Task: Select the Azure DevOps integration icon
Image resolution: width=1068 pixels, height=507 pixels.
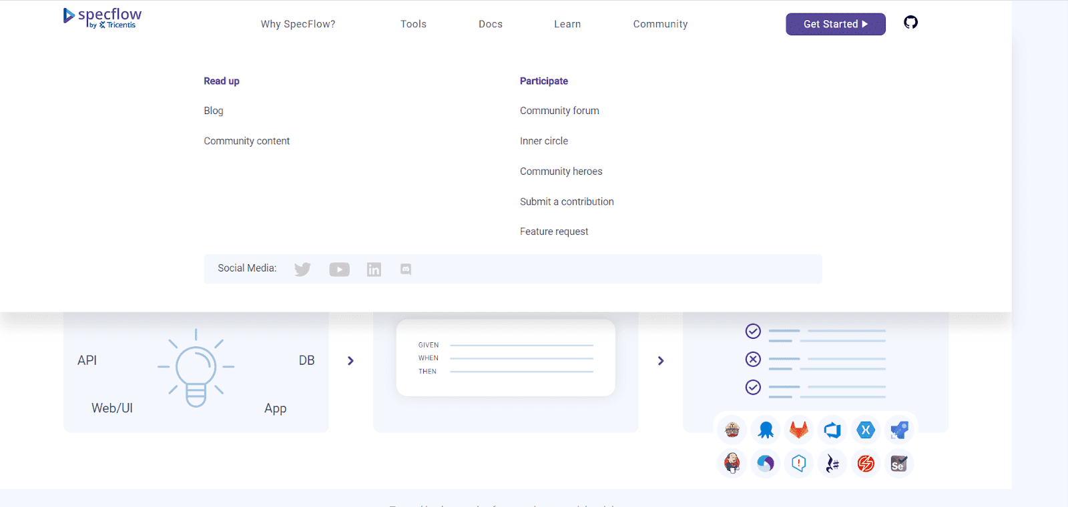Action: pos(832,430)
